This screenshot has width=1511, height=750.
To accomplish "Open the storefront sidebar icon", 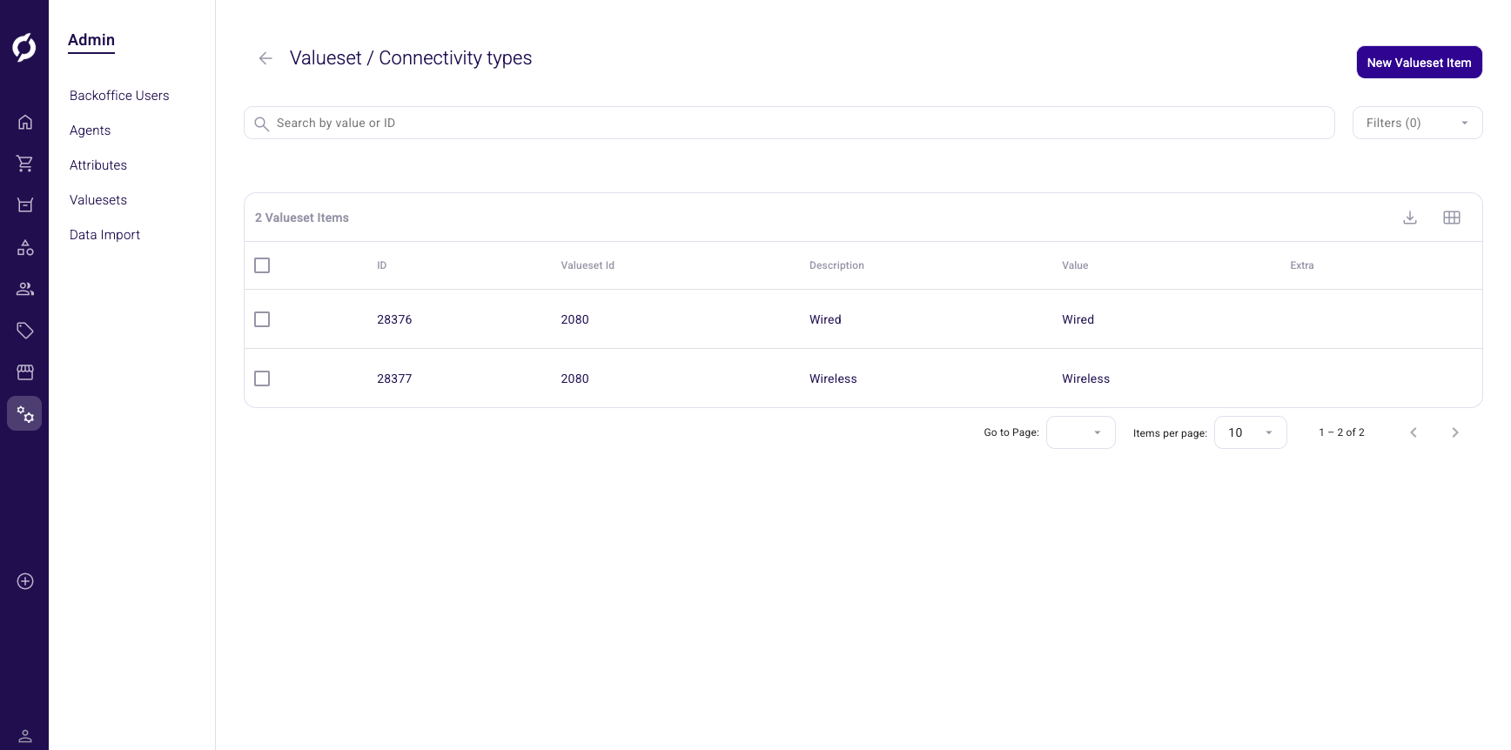I will [25, 372].
